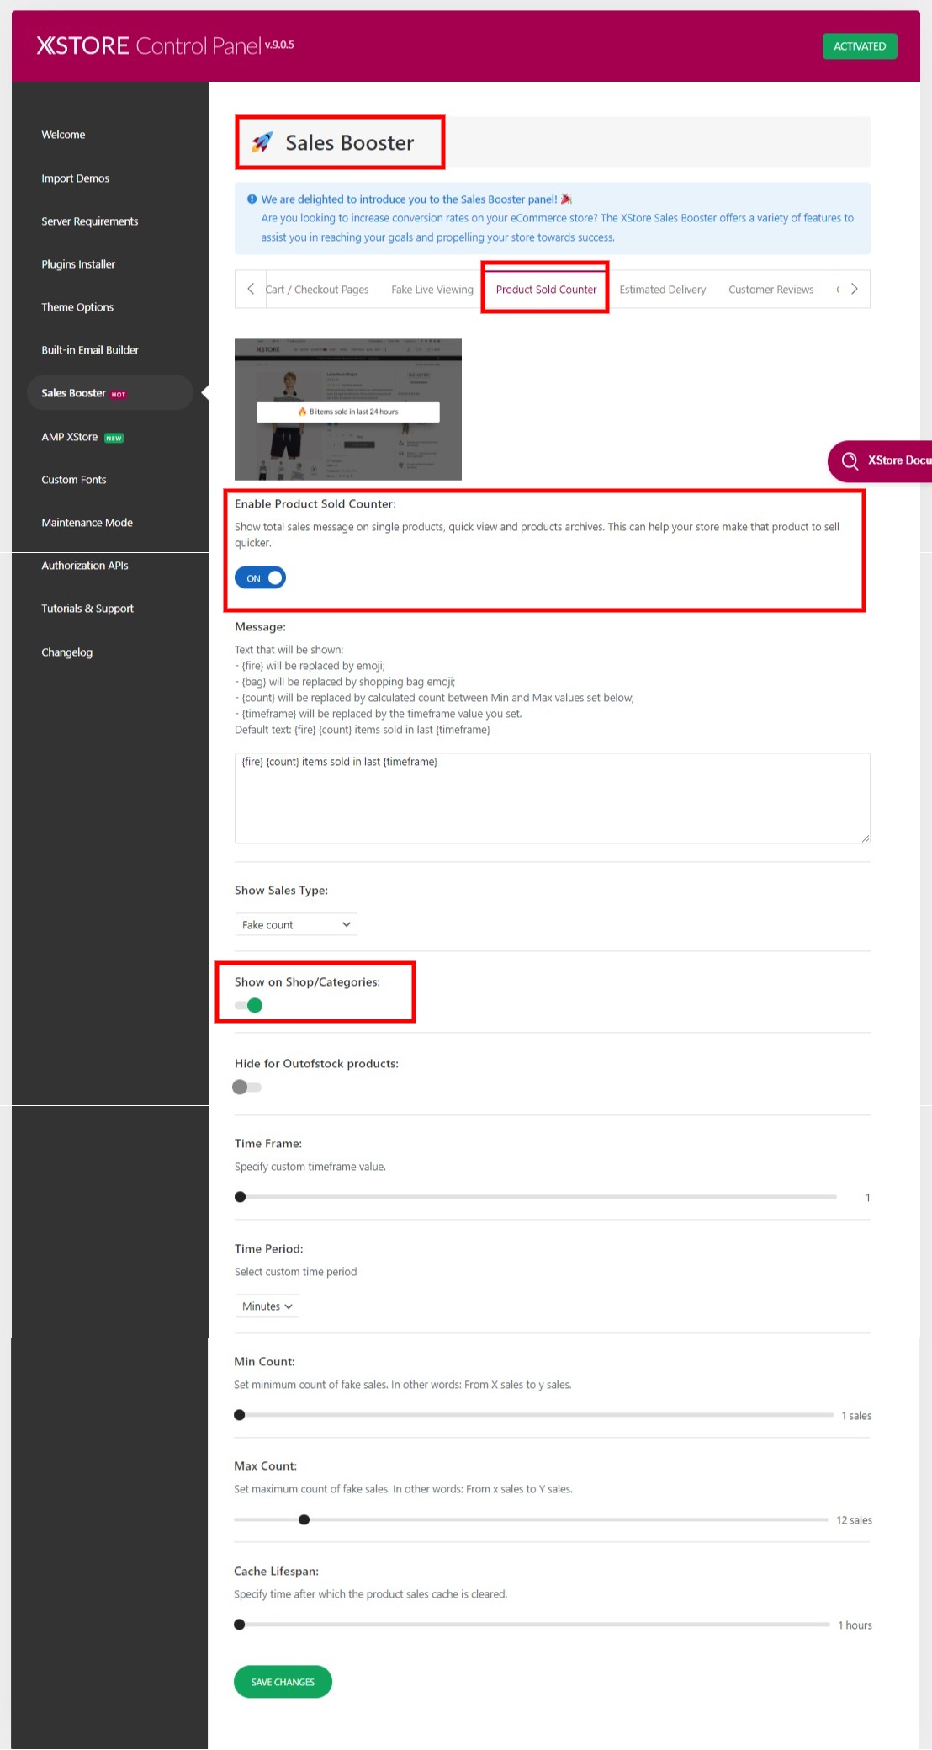Screen dimensions: 932x1750
Task: Click the XSTORE Control Panel logo
Action: [149, 45]
